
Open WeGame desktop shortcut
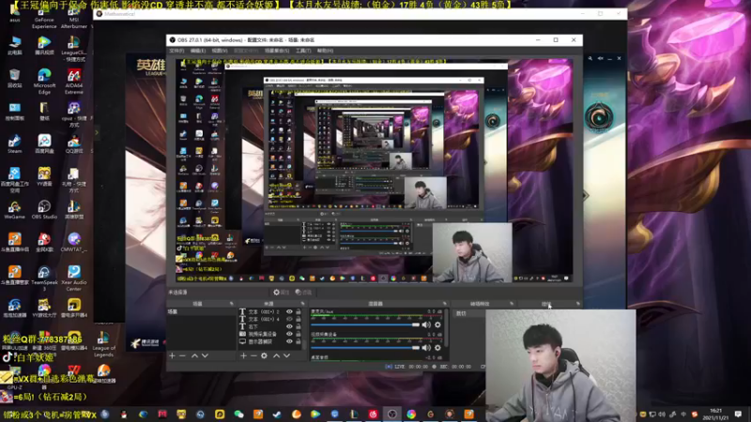click(x=14, y=209)
